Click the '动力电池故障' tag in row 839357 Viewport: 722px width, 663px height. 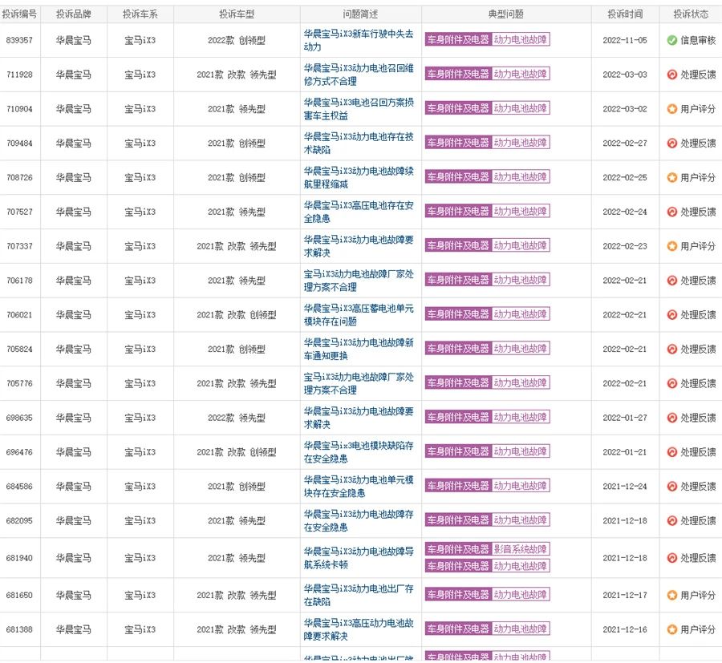pos(521,39)
